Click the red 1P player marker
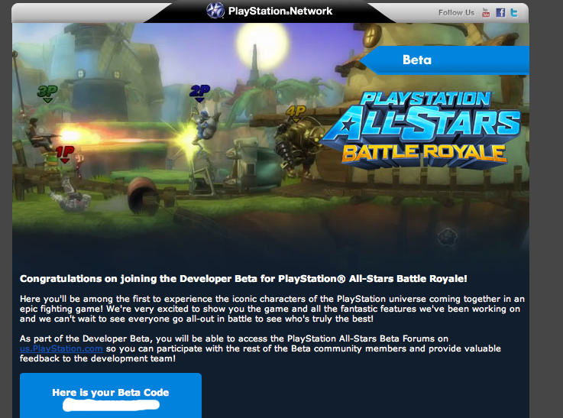The image size is (563, 418). [65, 154]
